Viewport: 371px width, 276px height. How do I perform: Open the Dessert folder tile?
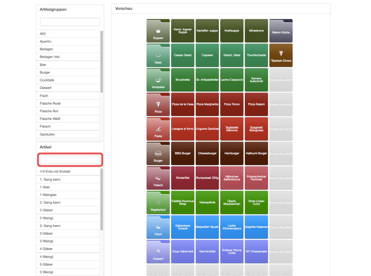tap(158, 251)
